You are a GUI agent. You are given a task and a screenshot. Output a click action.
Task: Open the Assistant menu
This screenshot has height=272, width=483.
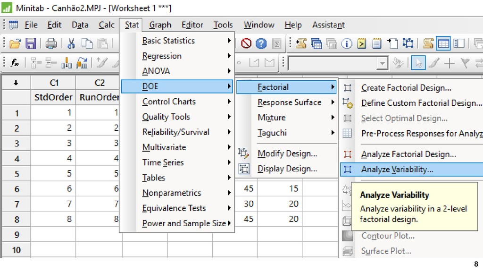[x=328, y=25]
